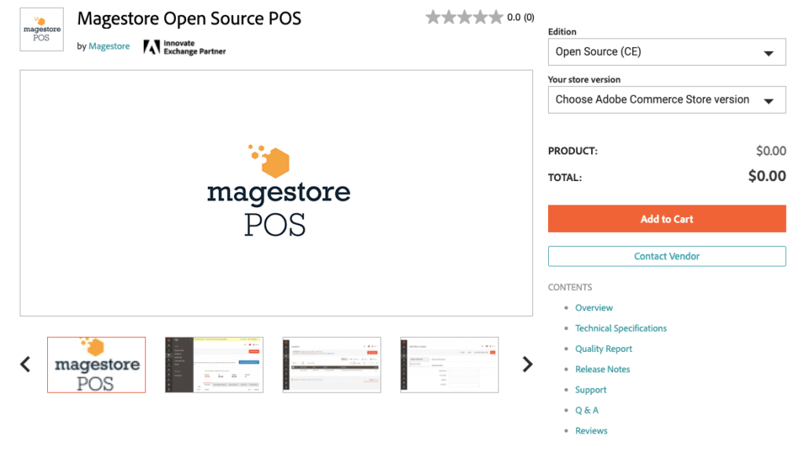Navigate to the Support section
Screen dimensions: 804x453
[590, 390]
